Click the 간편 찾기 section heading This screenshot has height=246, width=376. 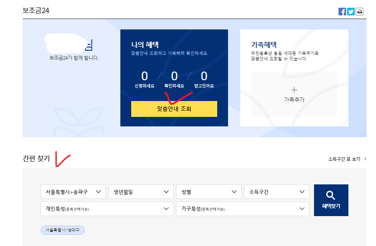[x=36, y=159]
